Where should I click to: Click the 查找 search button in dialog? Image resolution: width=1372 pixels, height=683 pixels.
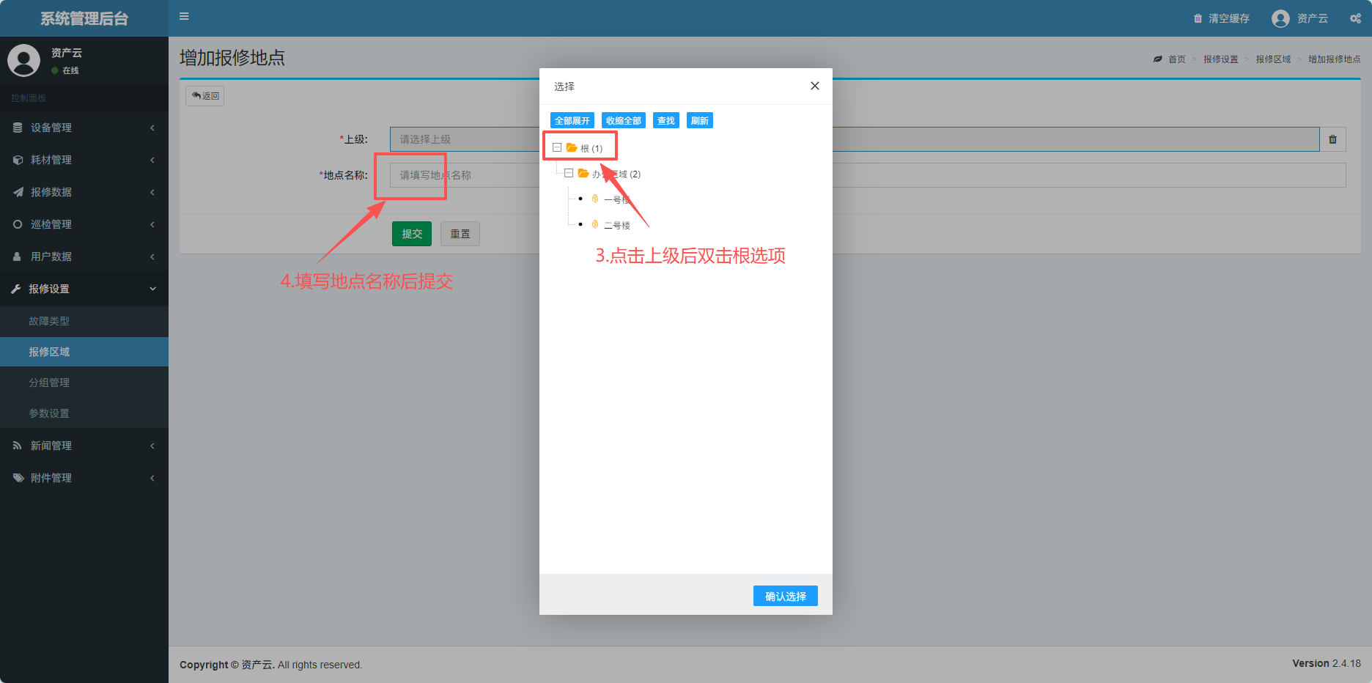tap(665, 121)
